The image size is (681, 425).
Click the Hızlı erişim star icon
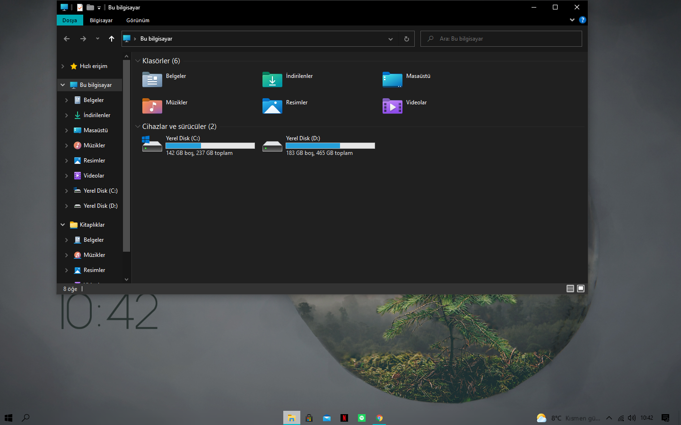[x=74, y=66]
